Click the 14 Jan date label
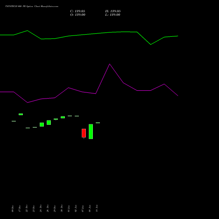Image resolution: width=219 pixels, height=219 pixels. click(97, 208)
